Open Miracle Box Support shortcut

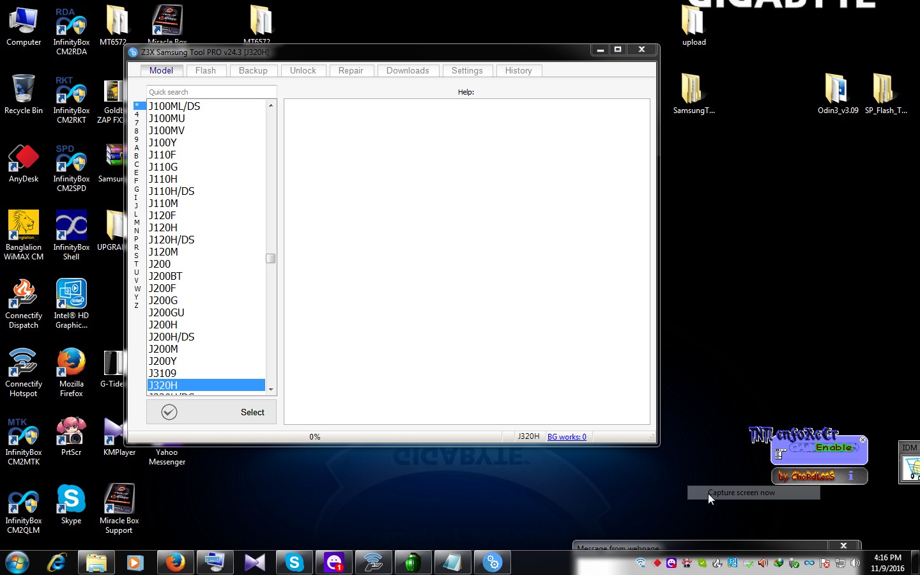coord(119,509)
